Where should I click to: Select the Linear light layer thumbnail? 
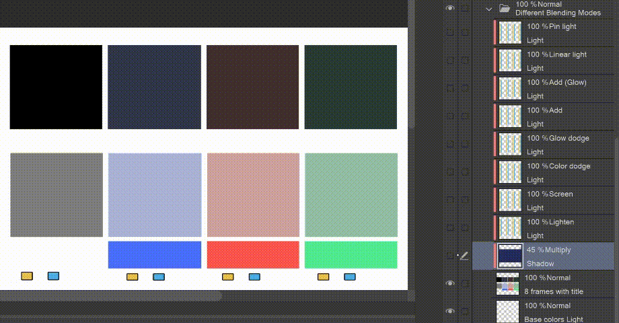coord(510,61)
